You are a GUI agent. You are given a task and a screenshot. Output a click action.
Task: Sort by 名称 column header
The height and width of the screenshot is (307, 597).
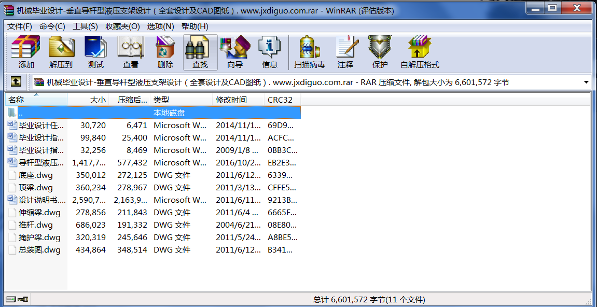(x=36, y=100)
